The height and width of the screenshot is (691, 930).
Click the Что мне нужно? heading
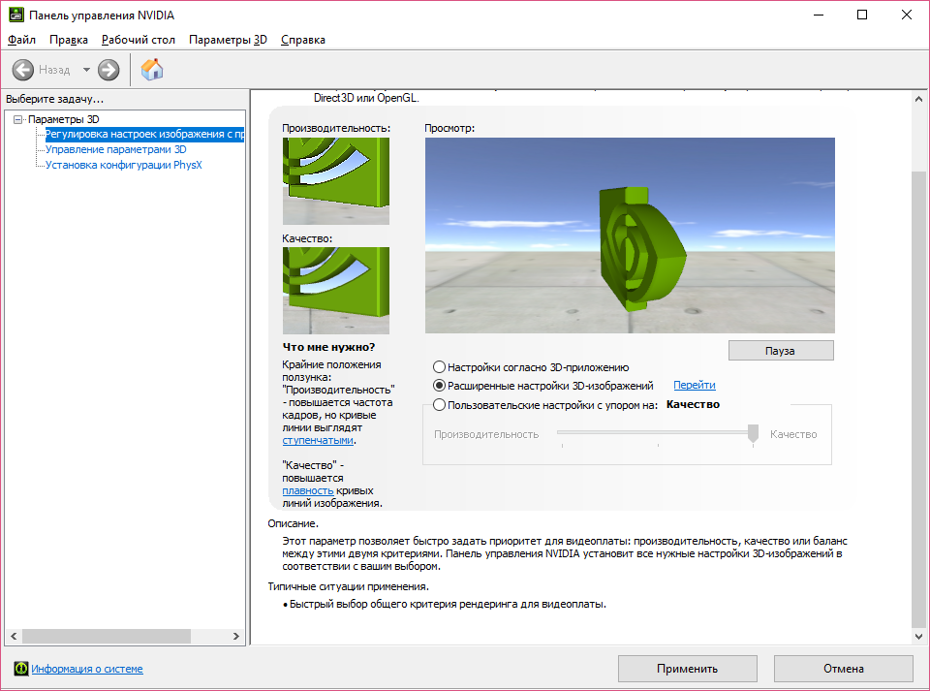[x=328, y=347]
